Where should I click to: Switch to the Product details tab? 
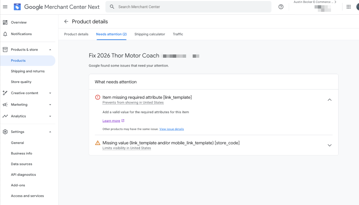pyautogui.click(x=76, y=34)
